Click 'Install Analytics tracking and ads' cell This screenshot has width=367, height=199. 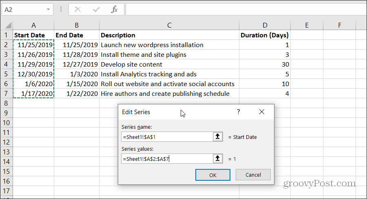(169, 74)
